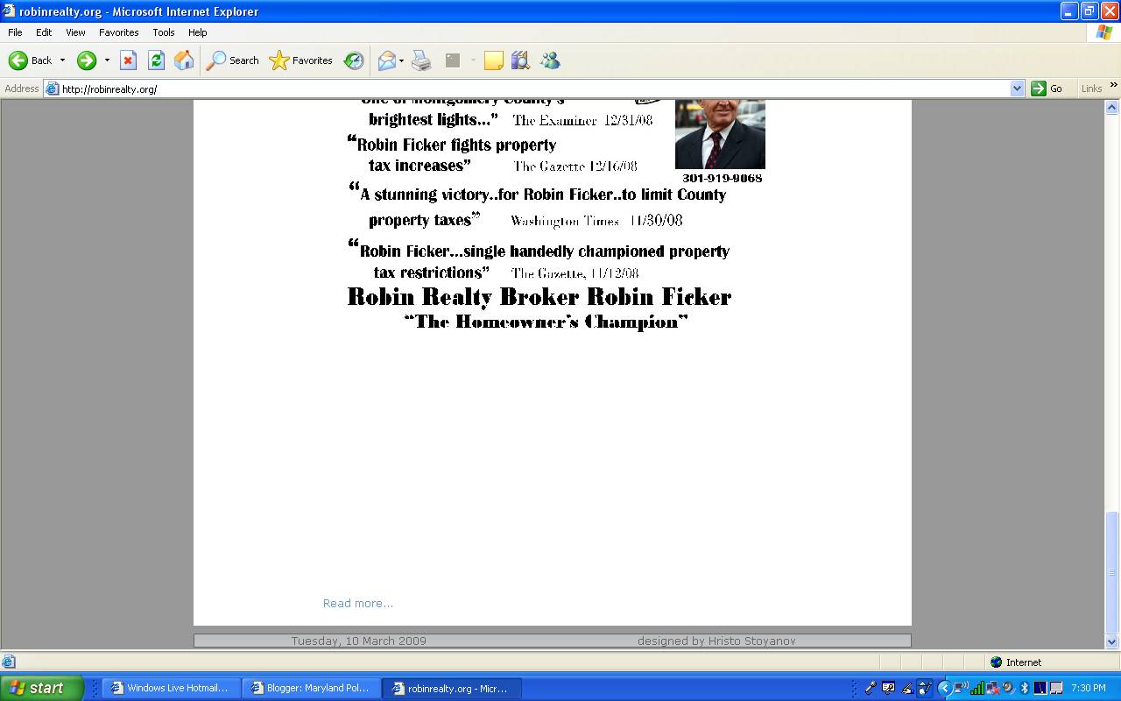Open the address bar URL dropdown

1017,89
